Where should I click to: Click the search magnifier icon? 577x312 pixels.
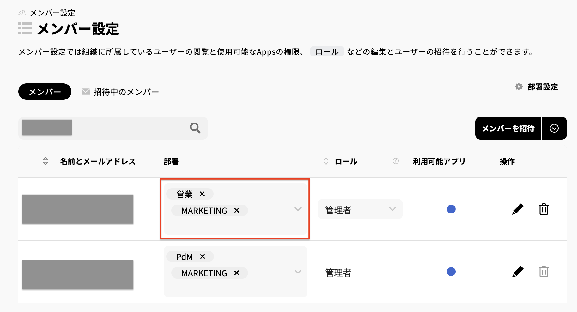tap(195, 128)
